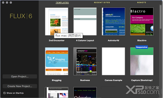Select the blank Canvas Example template
The height and width of the screenshot is (98, 163).
113,61
